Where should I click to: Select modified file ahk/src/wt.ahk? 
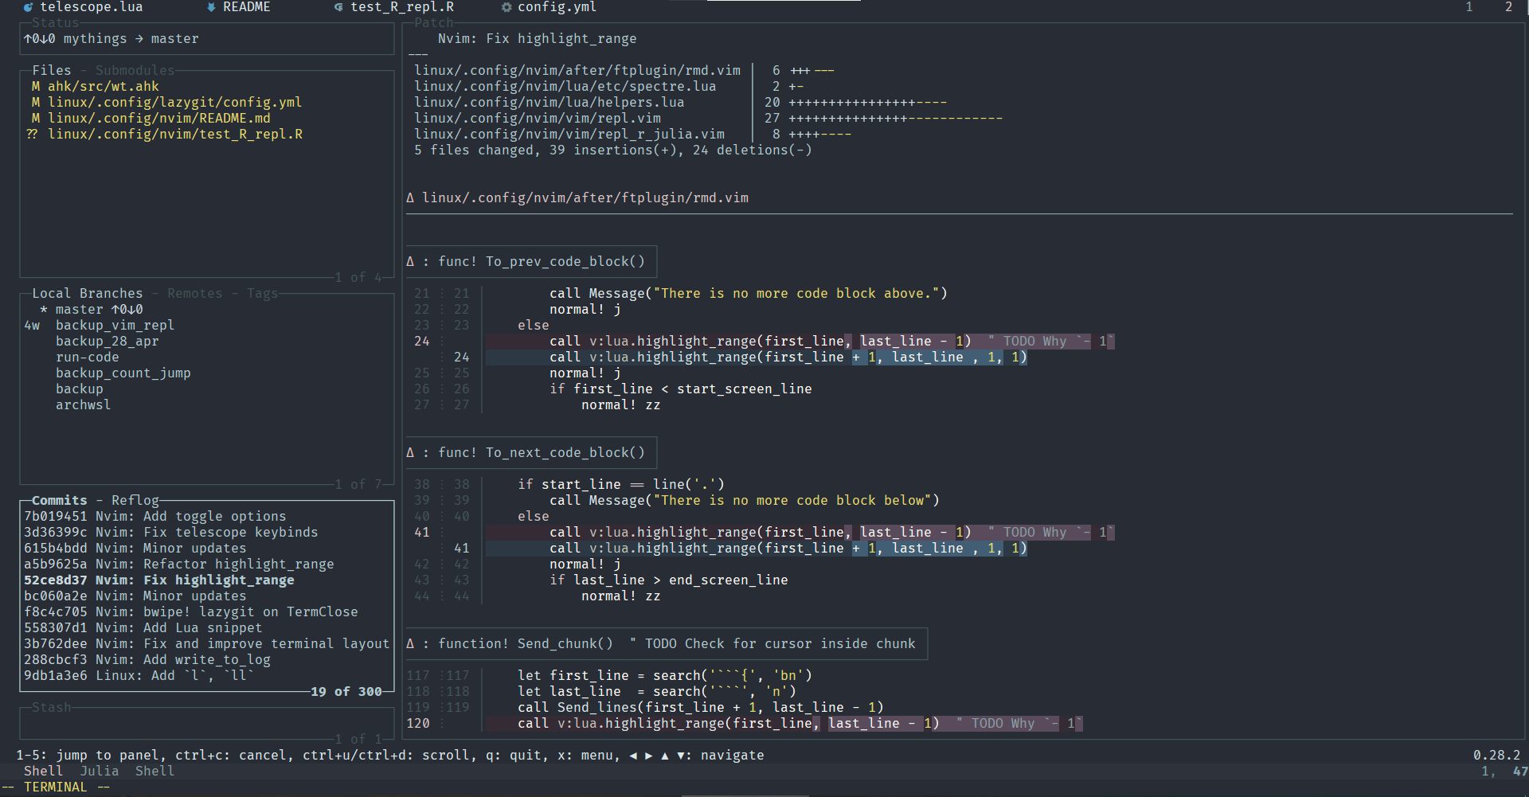pyautogui.click(x=207, y=86)
